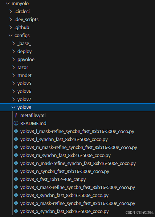Expand the yolov5 folder chevron
Image resolution: width=155 pixels, height=217 pixels.
(x=13, y=84)
